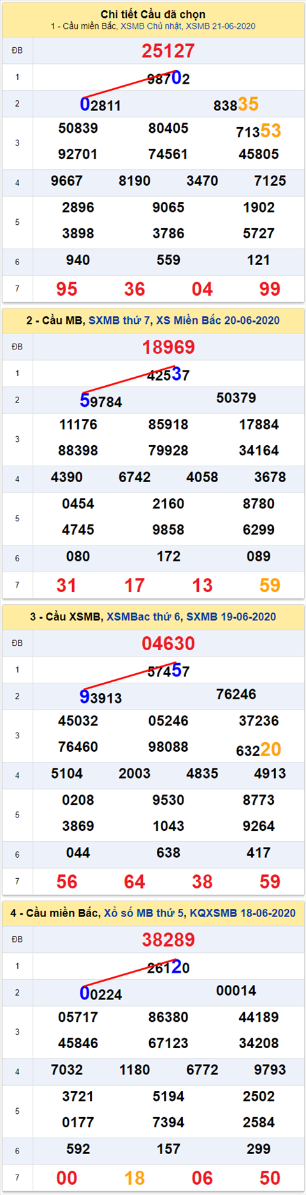Click orange number 18 in table 4

[x=135, y=1178]
